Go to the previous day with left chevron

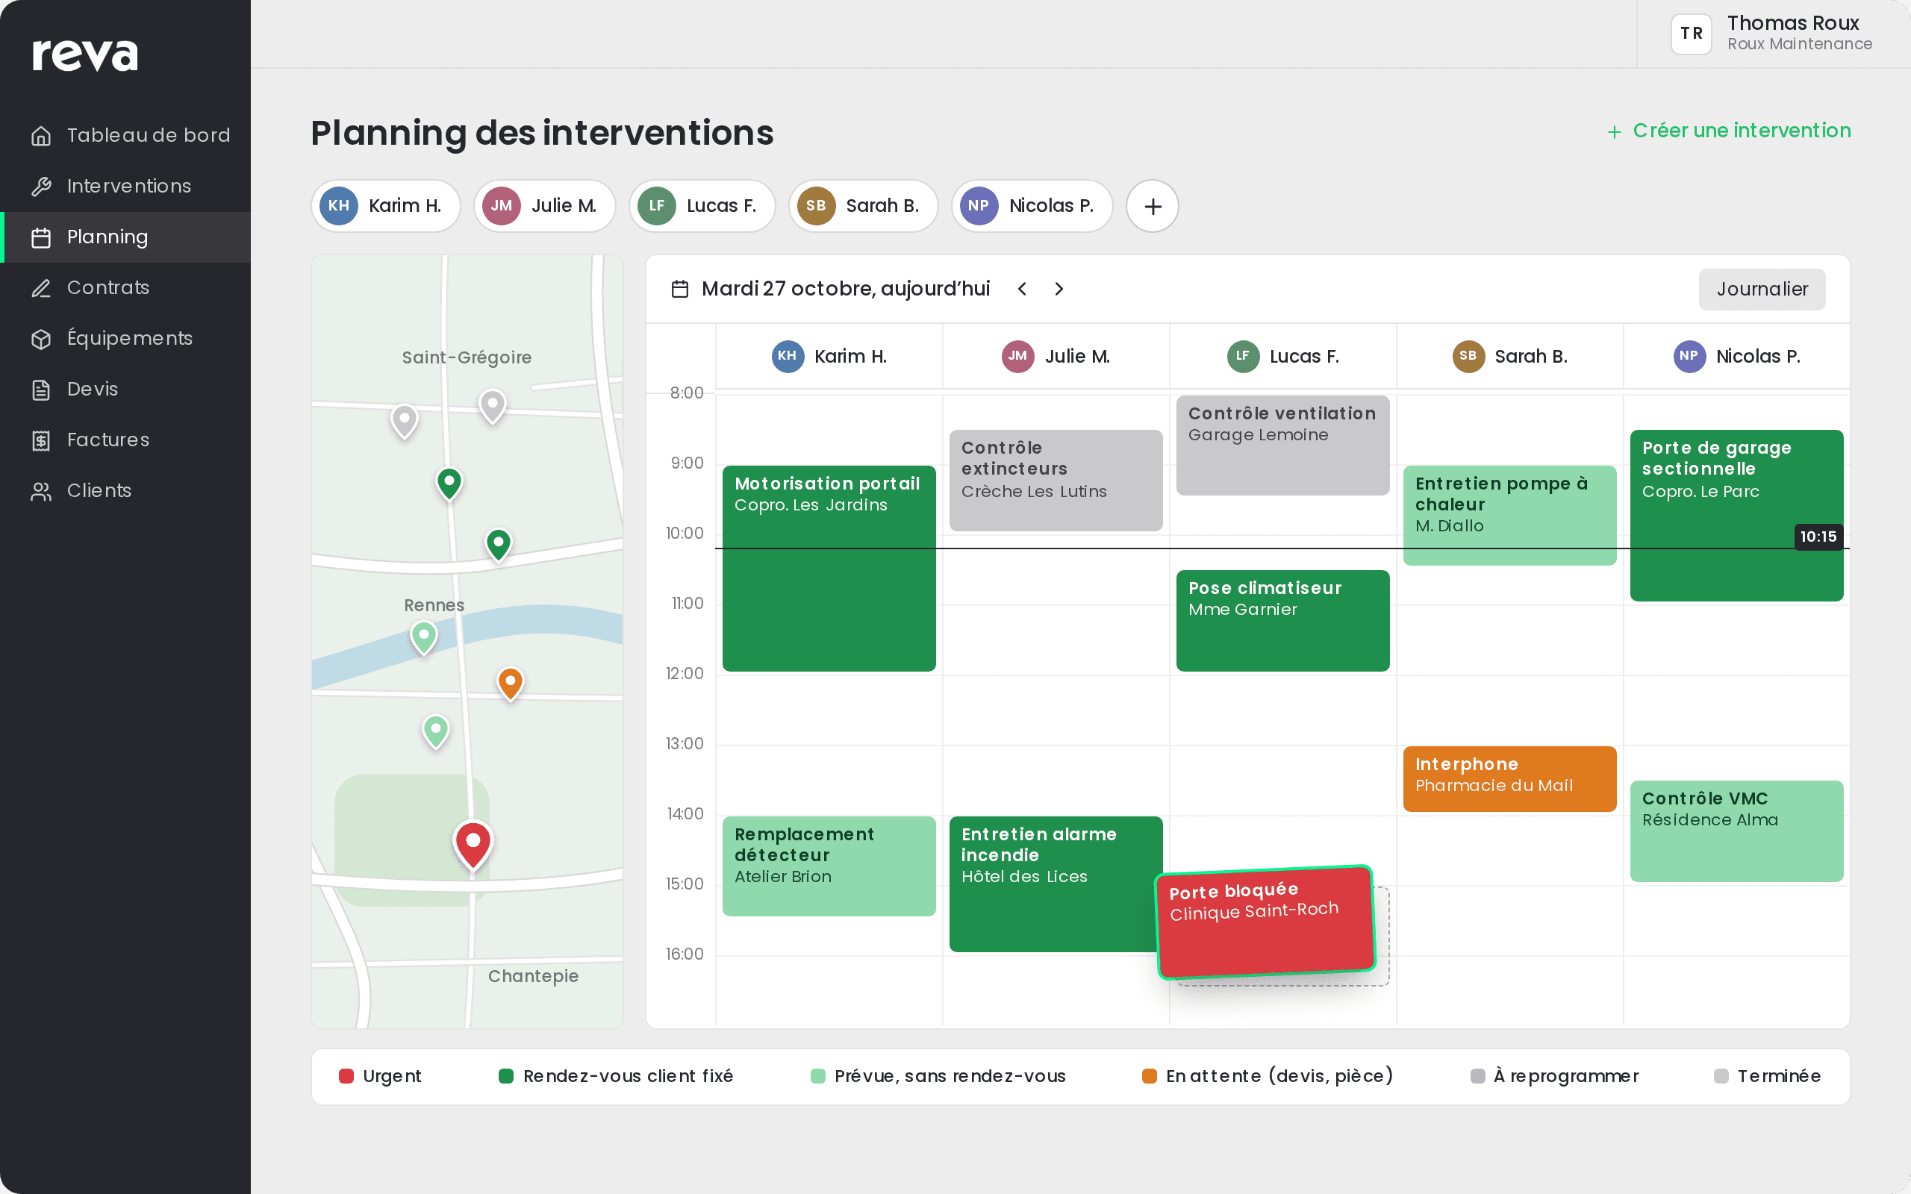coord(1022,289)
